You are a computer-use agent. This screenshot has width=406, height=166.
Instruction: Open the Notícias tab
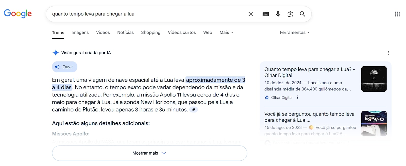(125, 32)
